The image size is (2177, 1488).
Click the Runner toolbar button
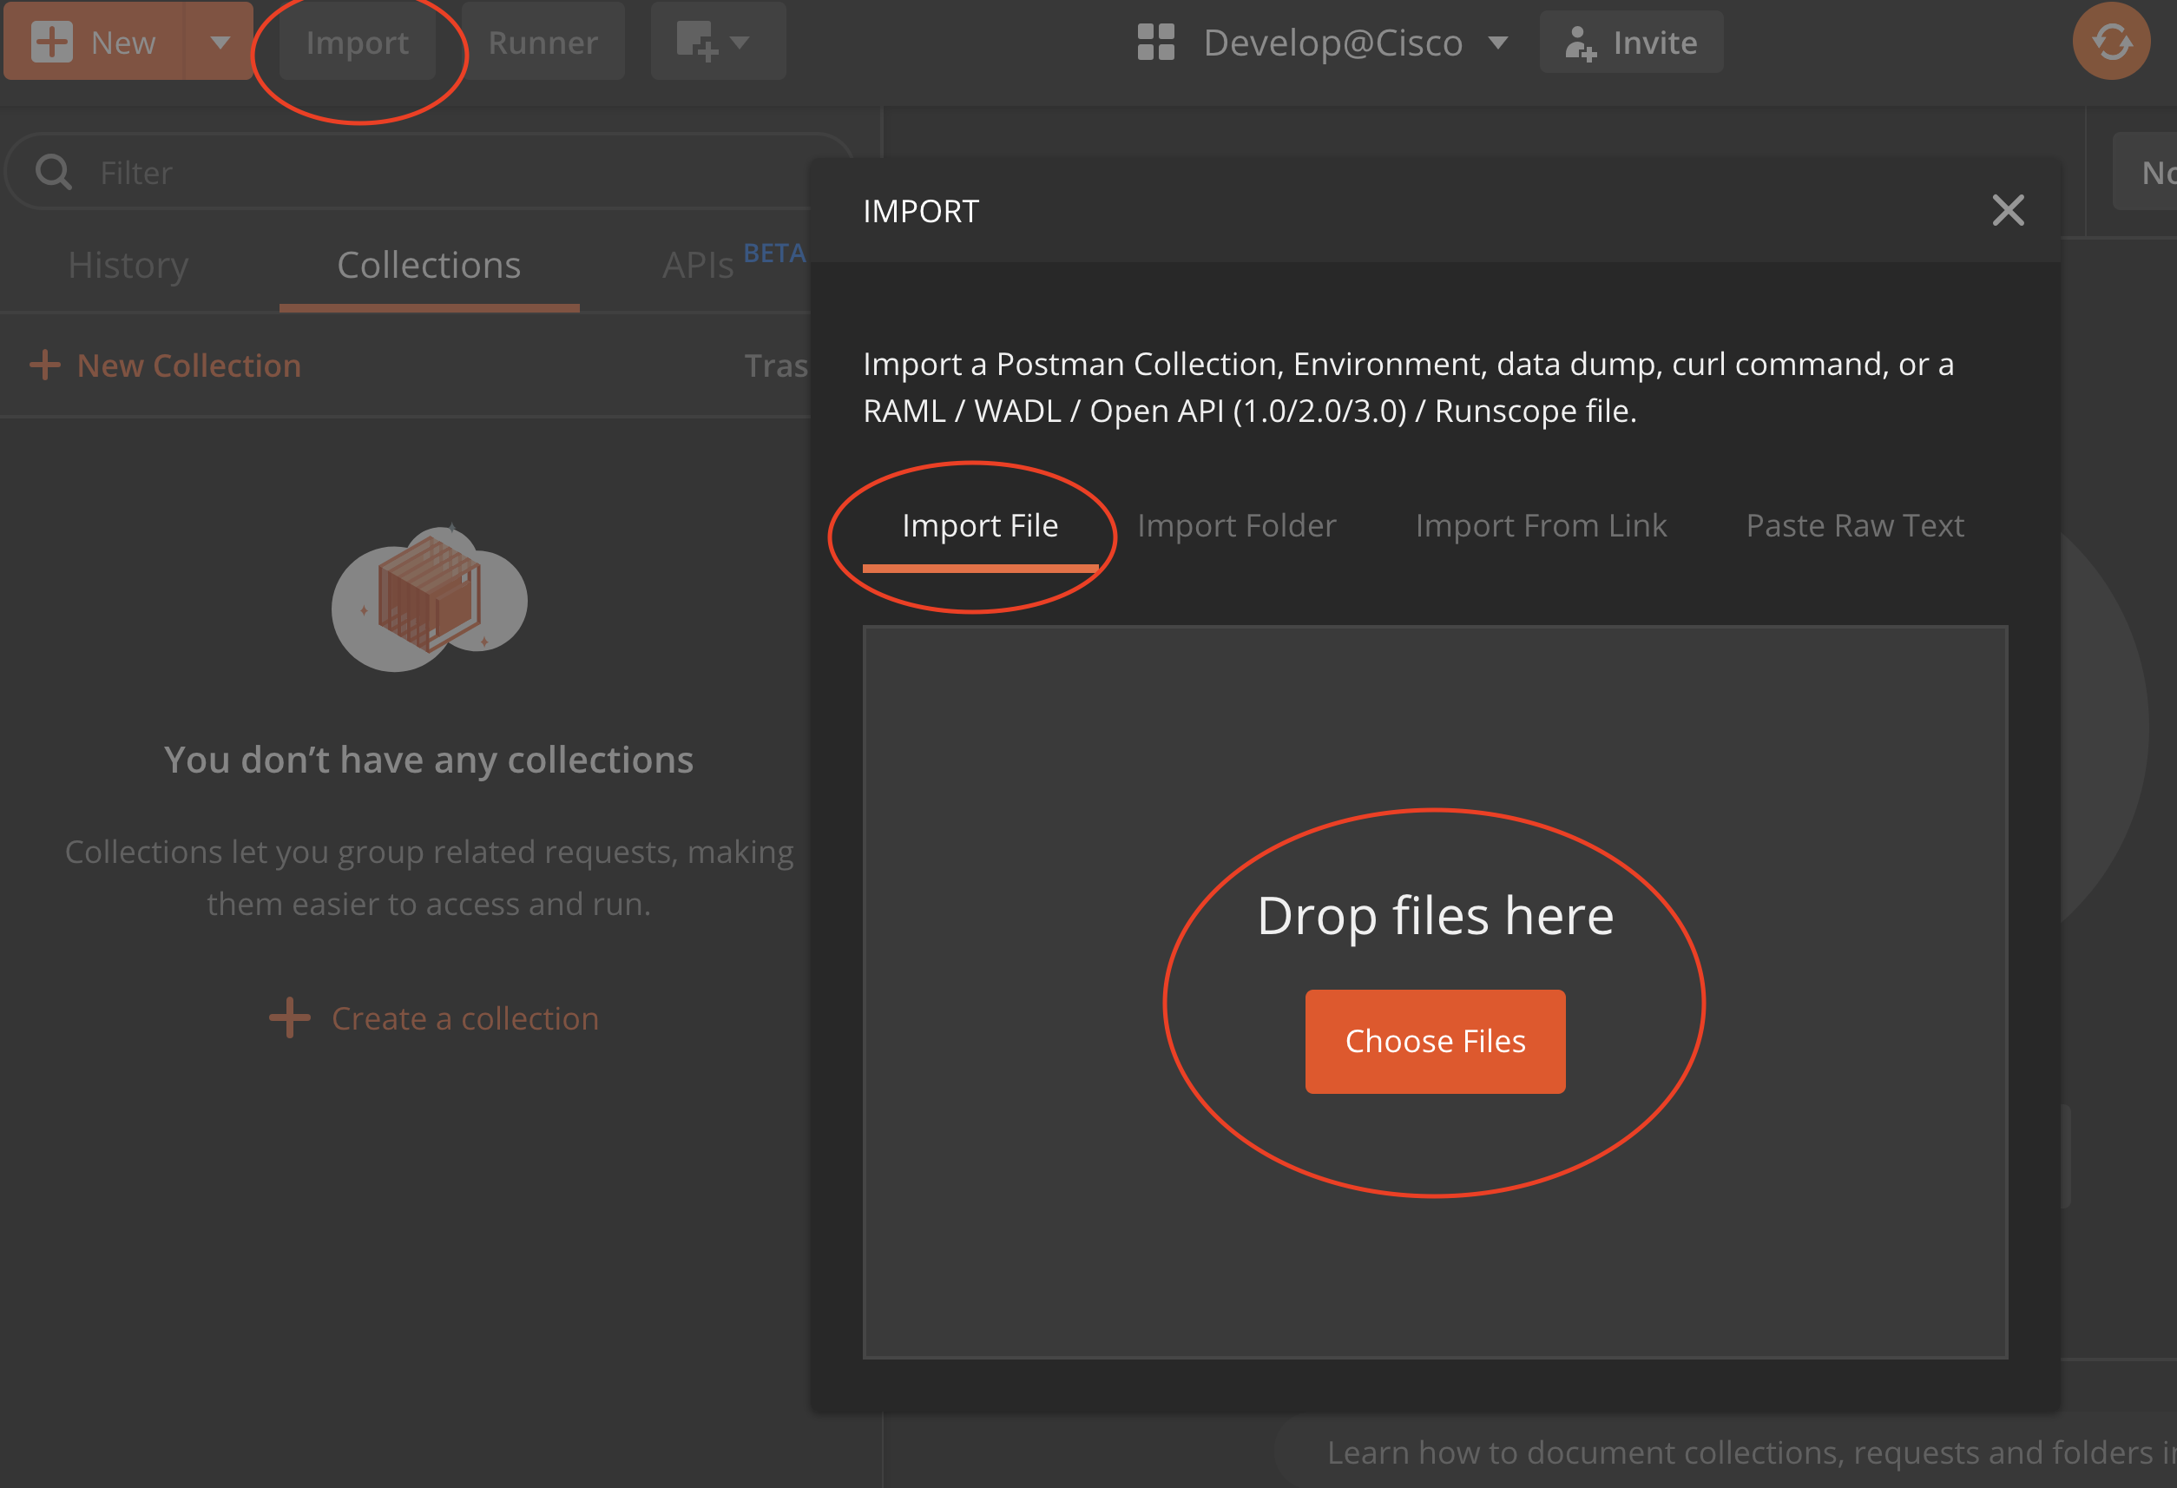[543, 43]
